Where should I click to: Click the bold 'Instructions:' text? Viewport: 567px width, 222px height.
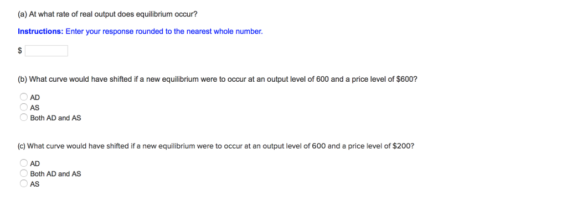[40, 31]
